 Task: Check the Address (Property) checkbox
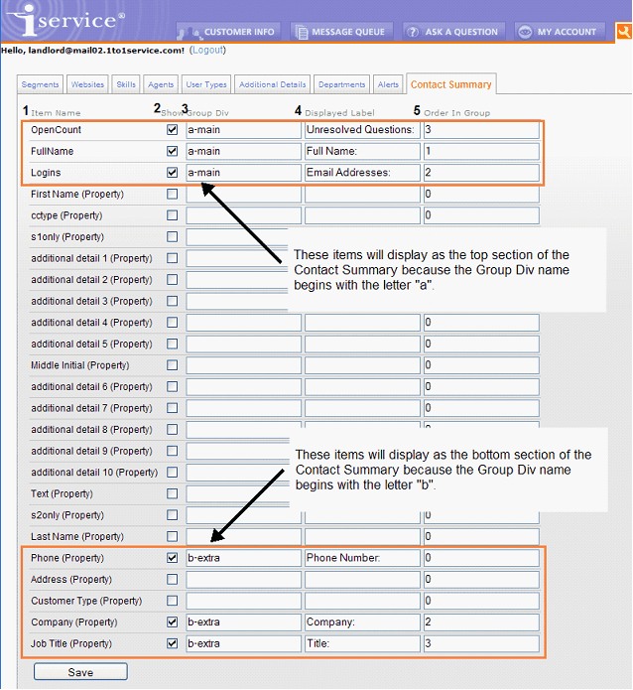[x=172, y=580]
